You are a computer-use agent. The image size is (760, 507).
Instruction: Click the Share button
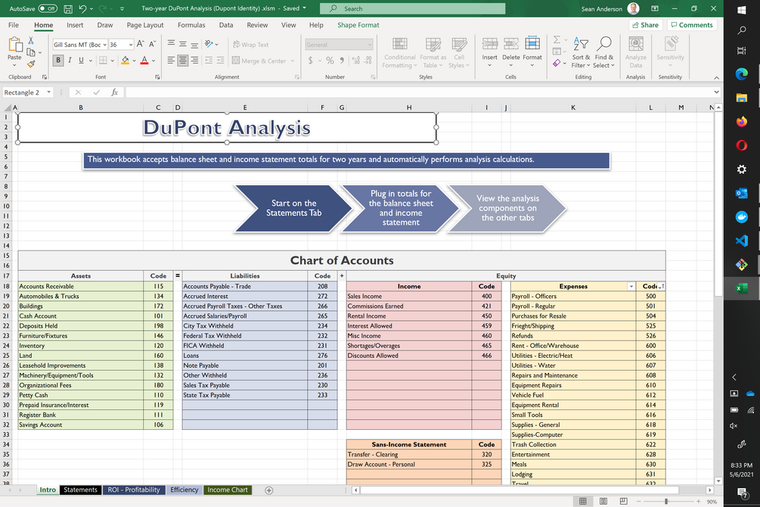tap(645, 24)
